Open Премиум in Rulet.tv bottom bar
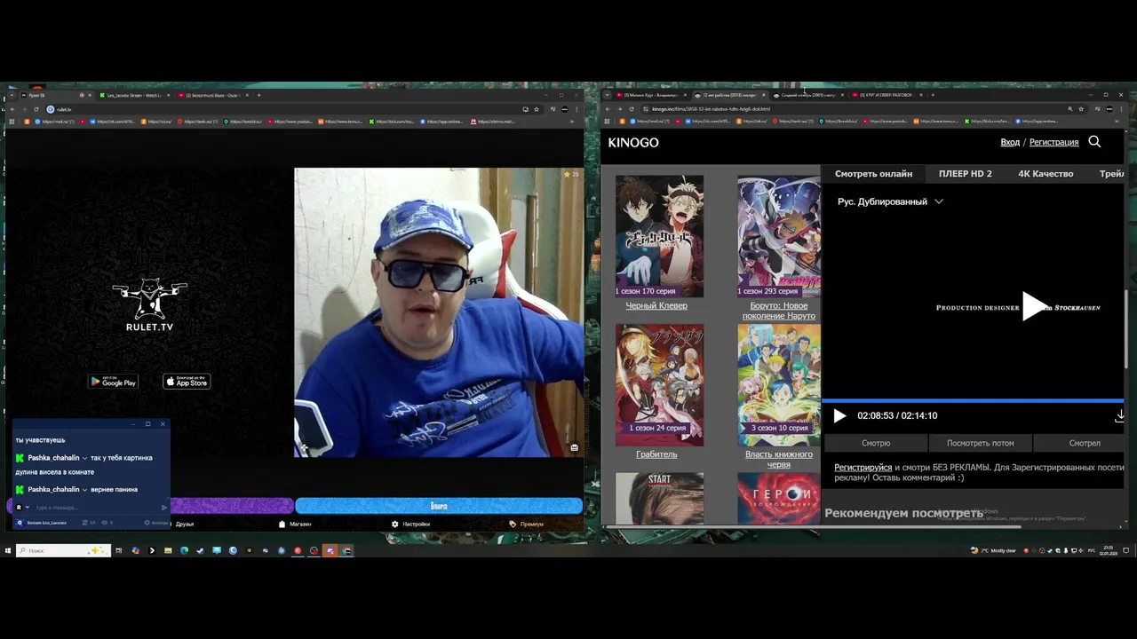 click(x=526, y=524)
